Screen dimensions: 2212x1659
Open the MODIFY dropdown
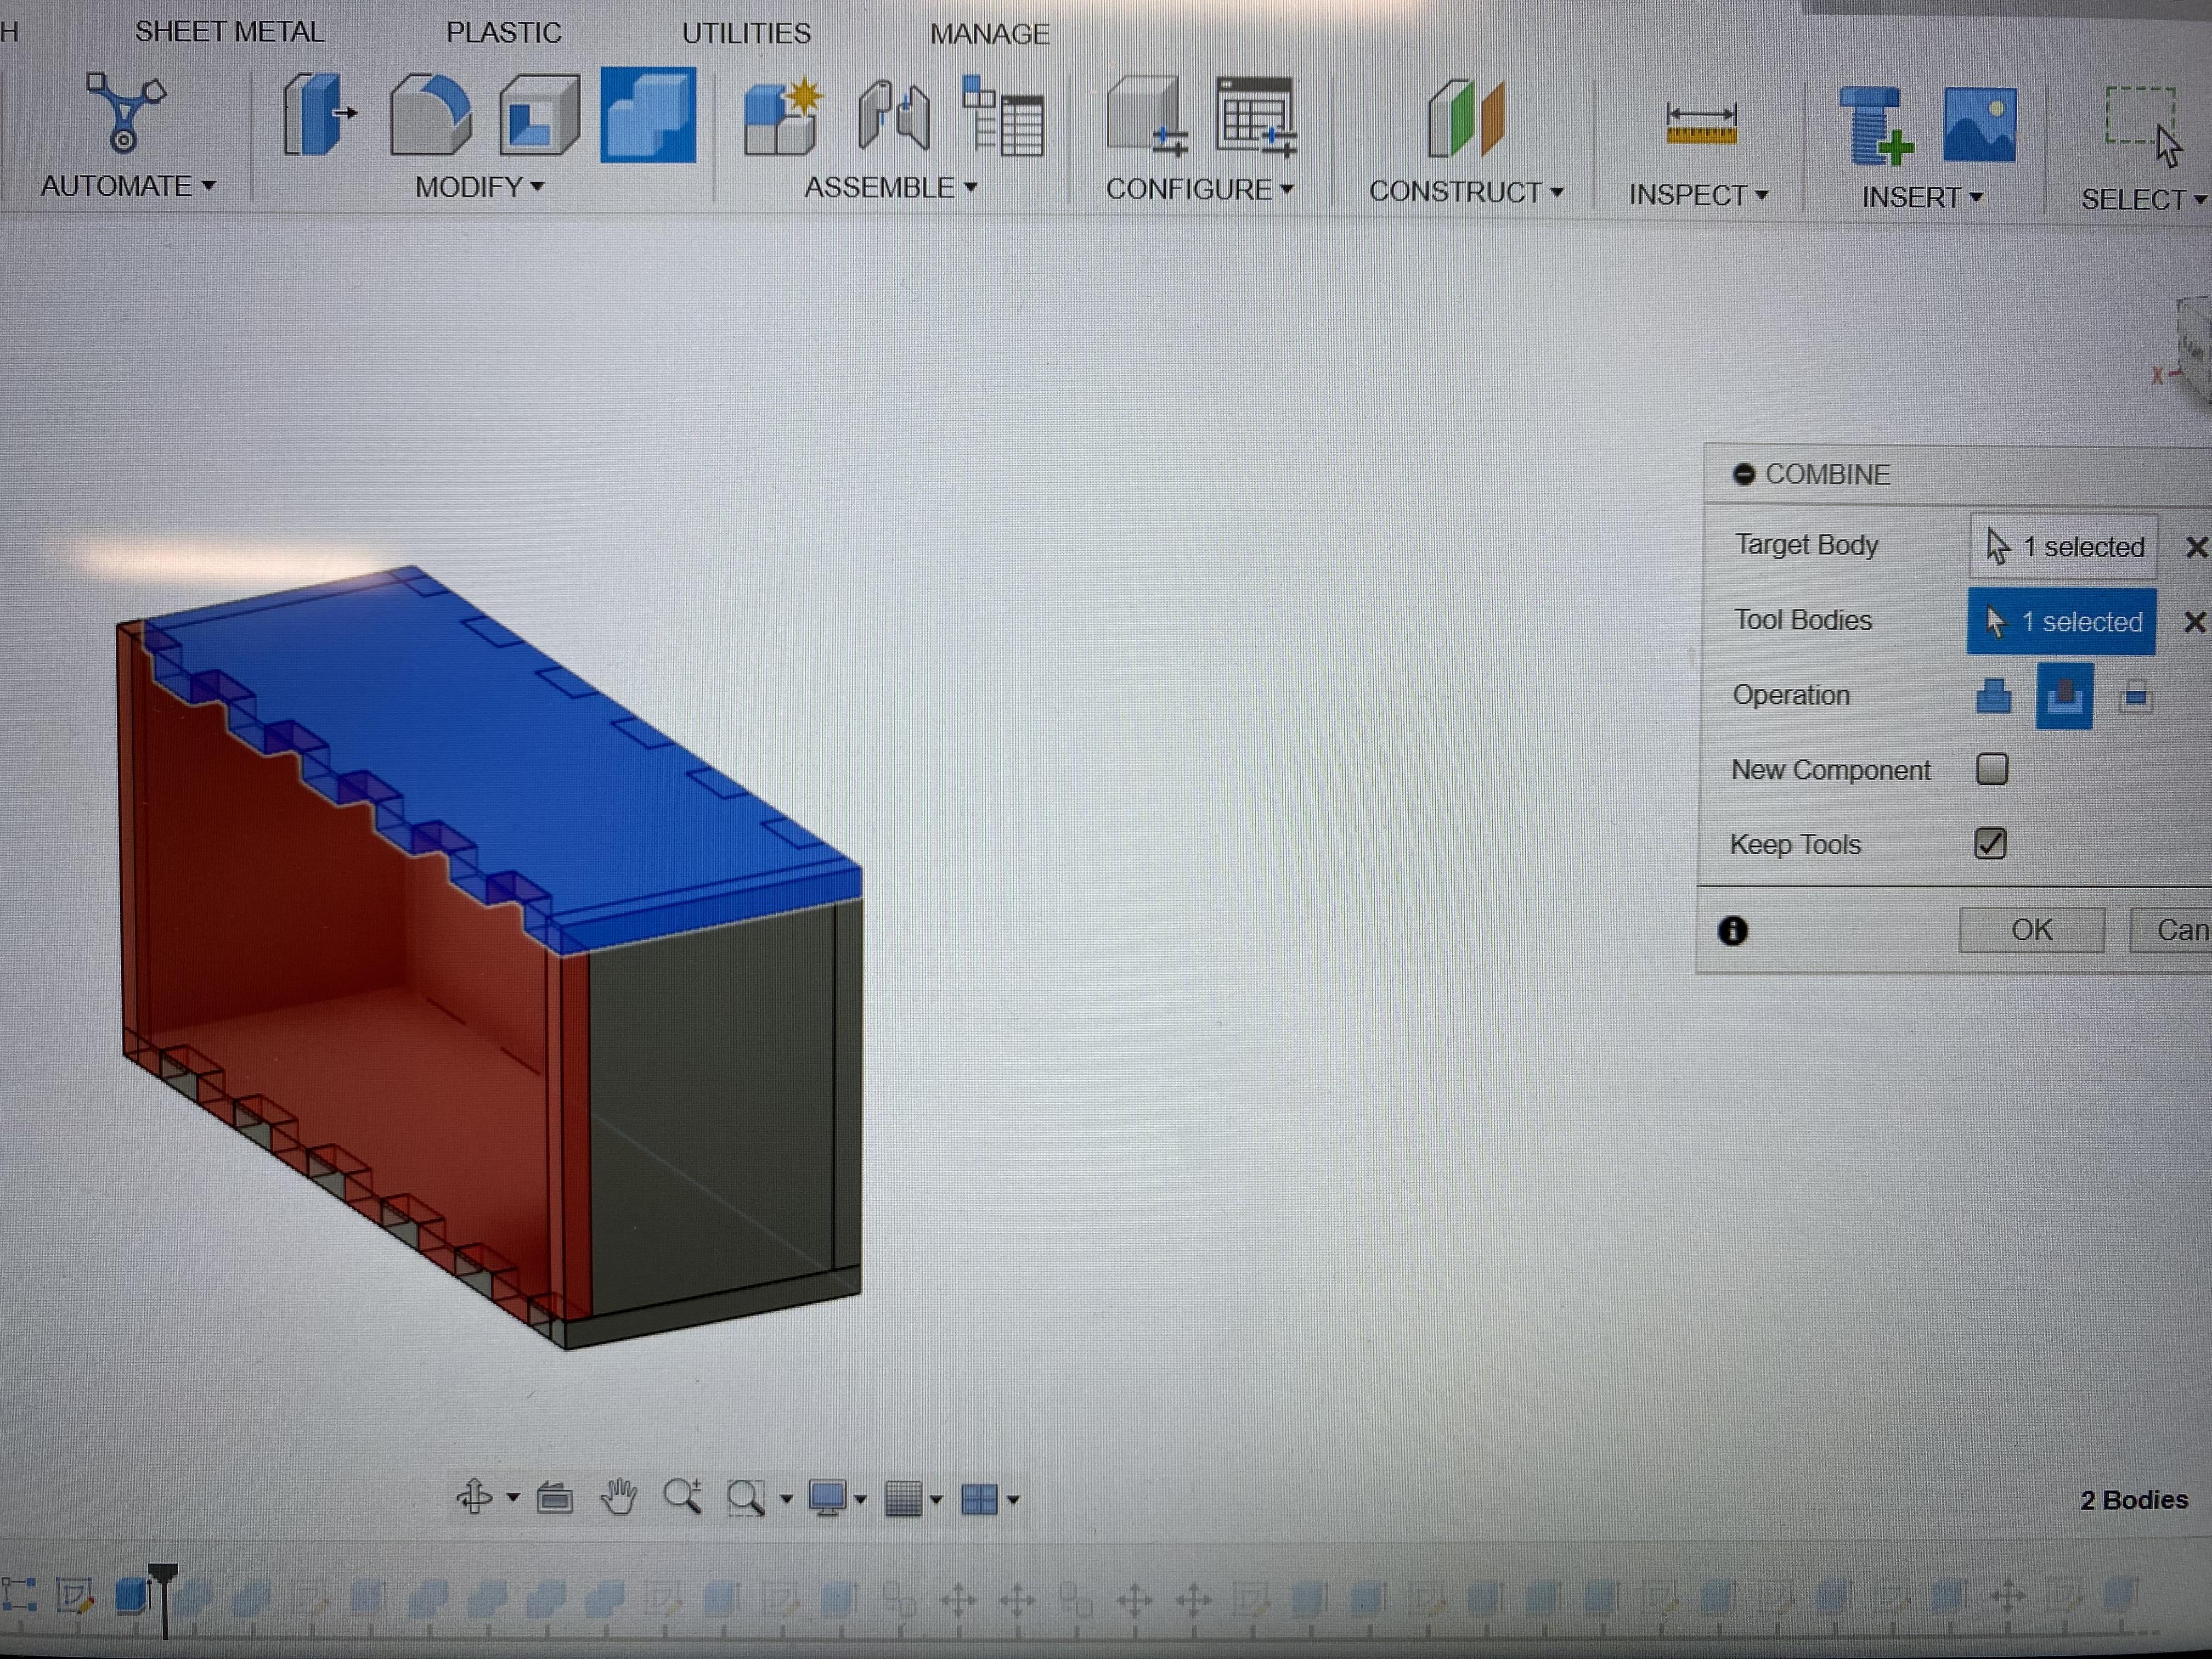[480, 187]
